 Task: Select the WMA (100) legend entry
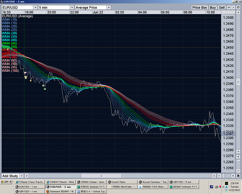tap(10, 71)
